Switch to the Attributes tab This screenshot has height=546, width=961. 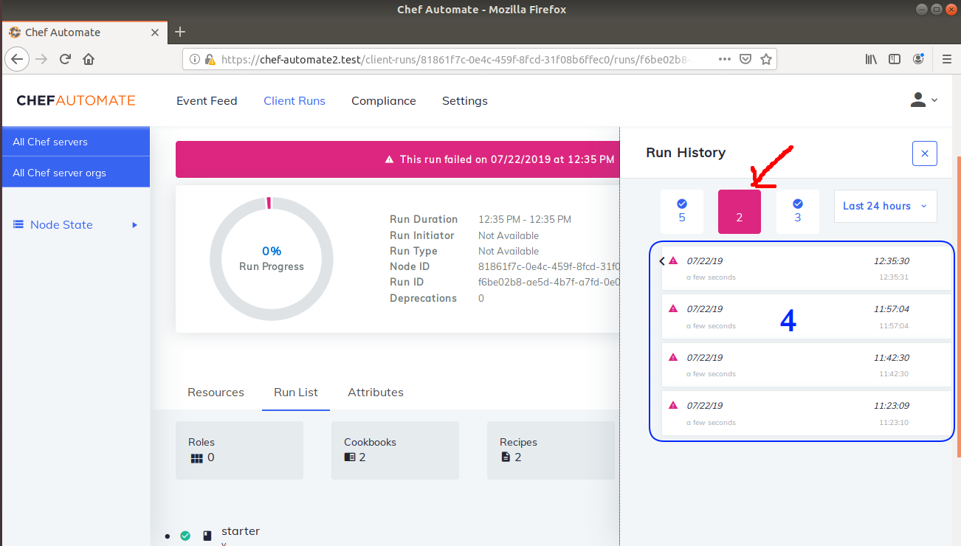[376, 392]
